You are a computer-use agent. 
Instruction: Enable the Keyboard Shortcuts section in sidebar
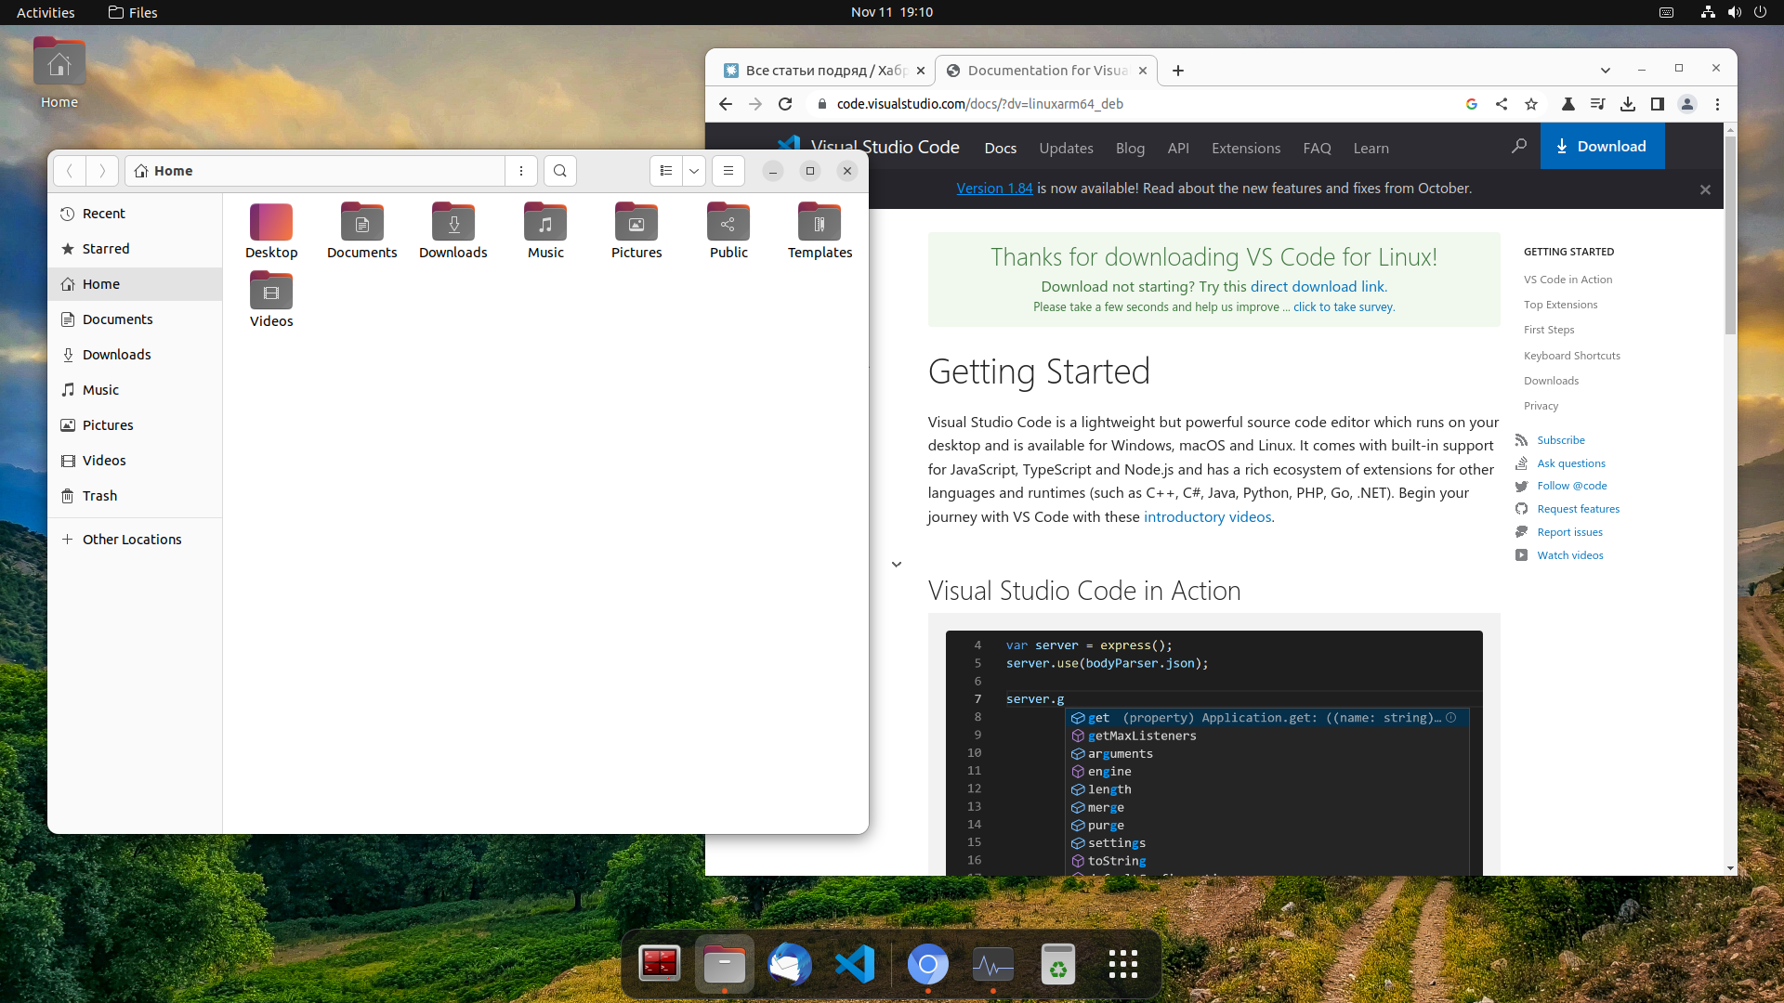(1572, 355)
